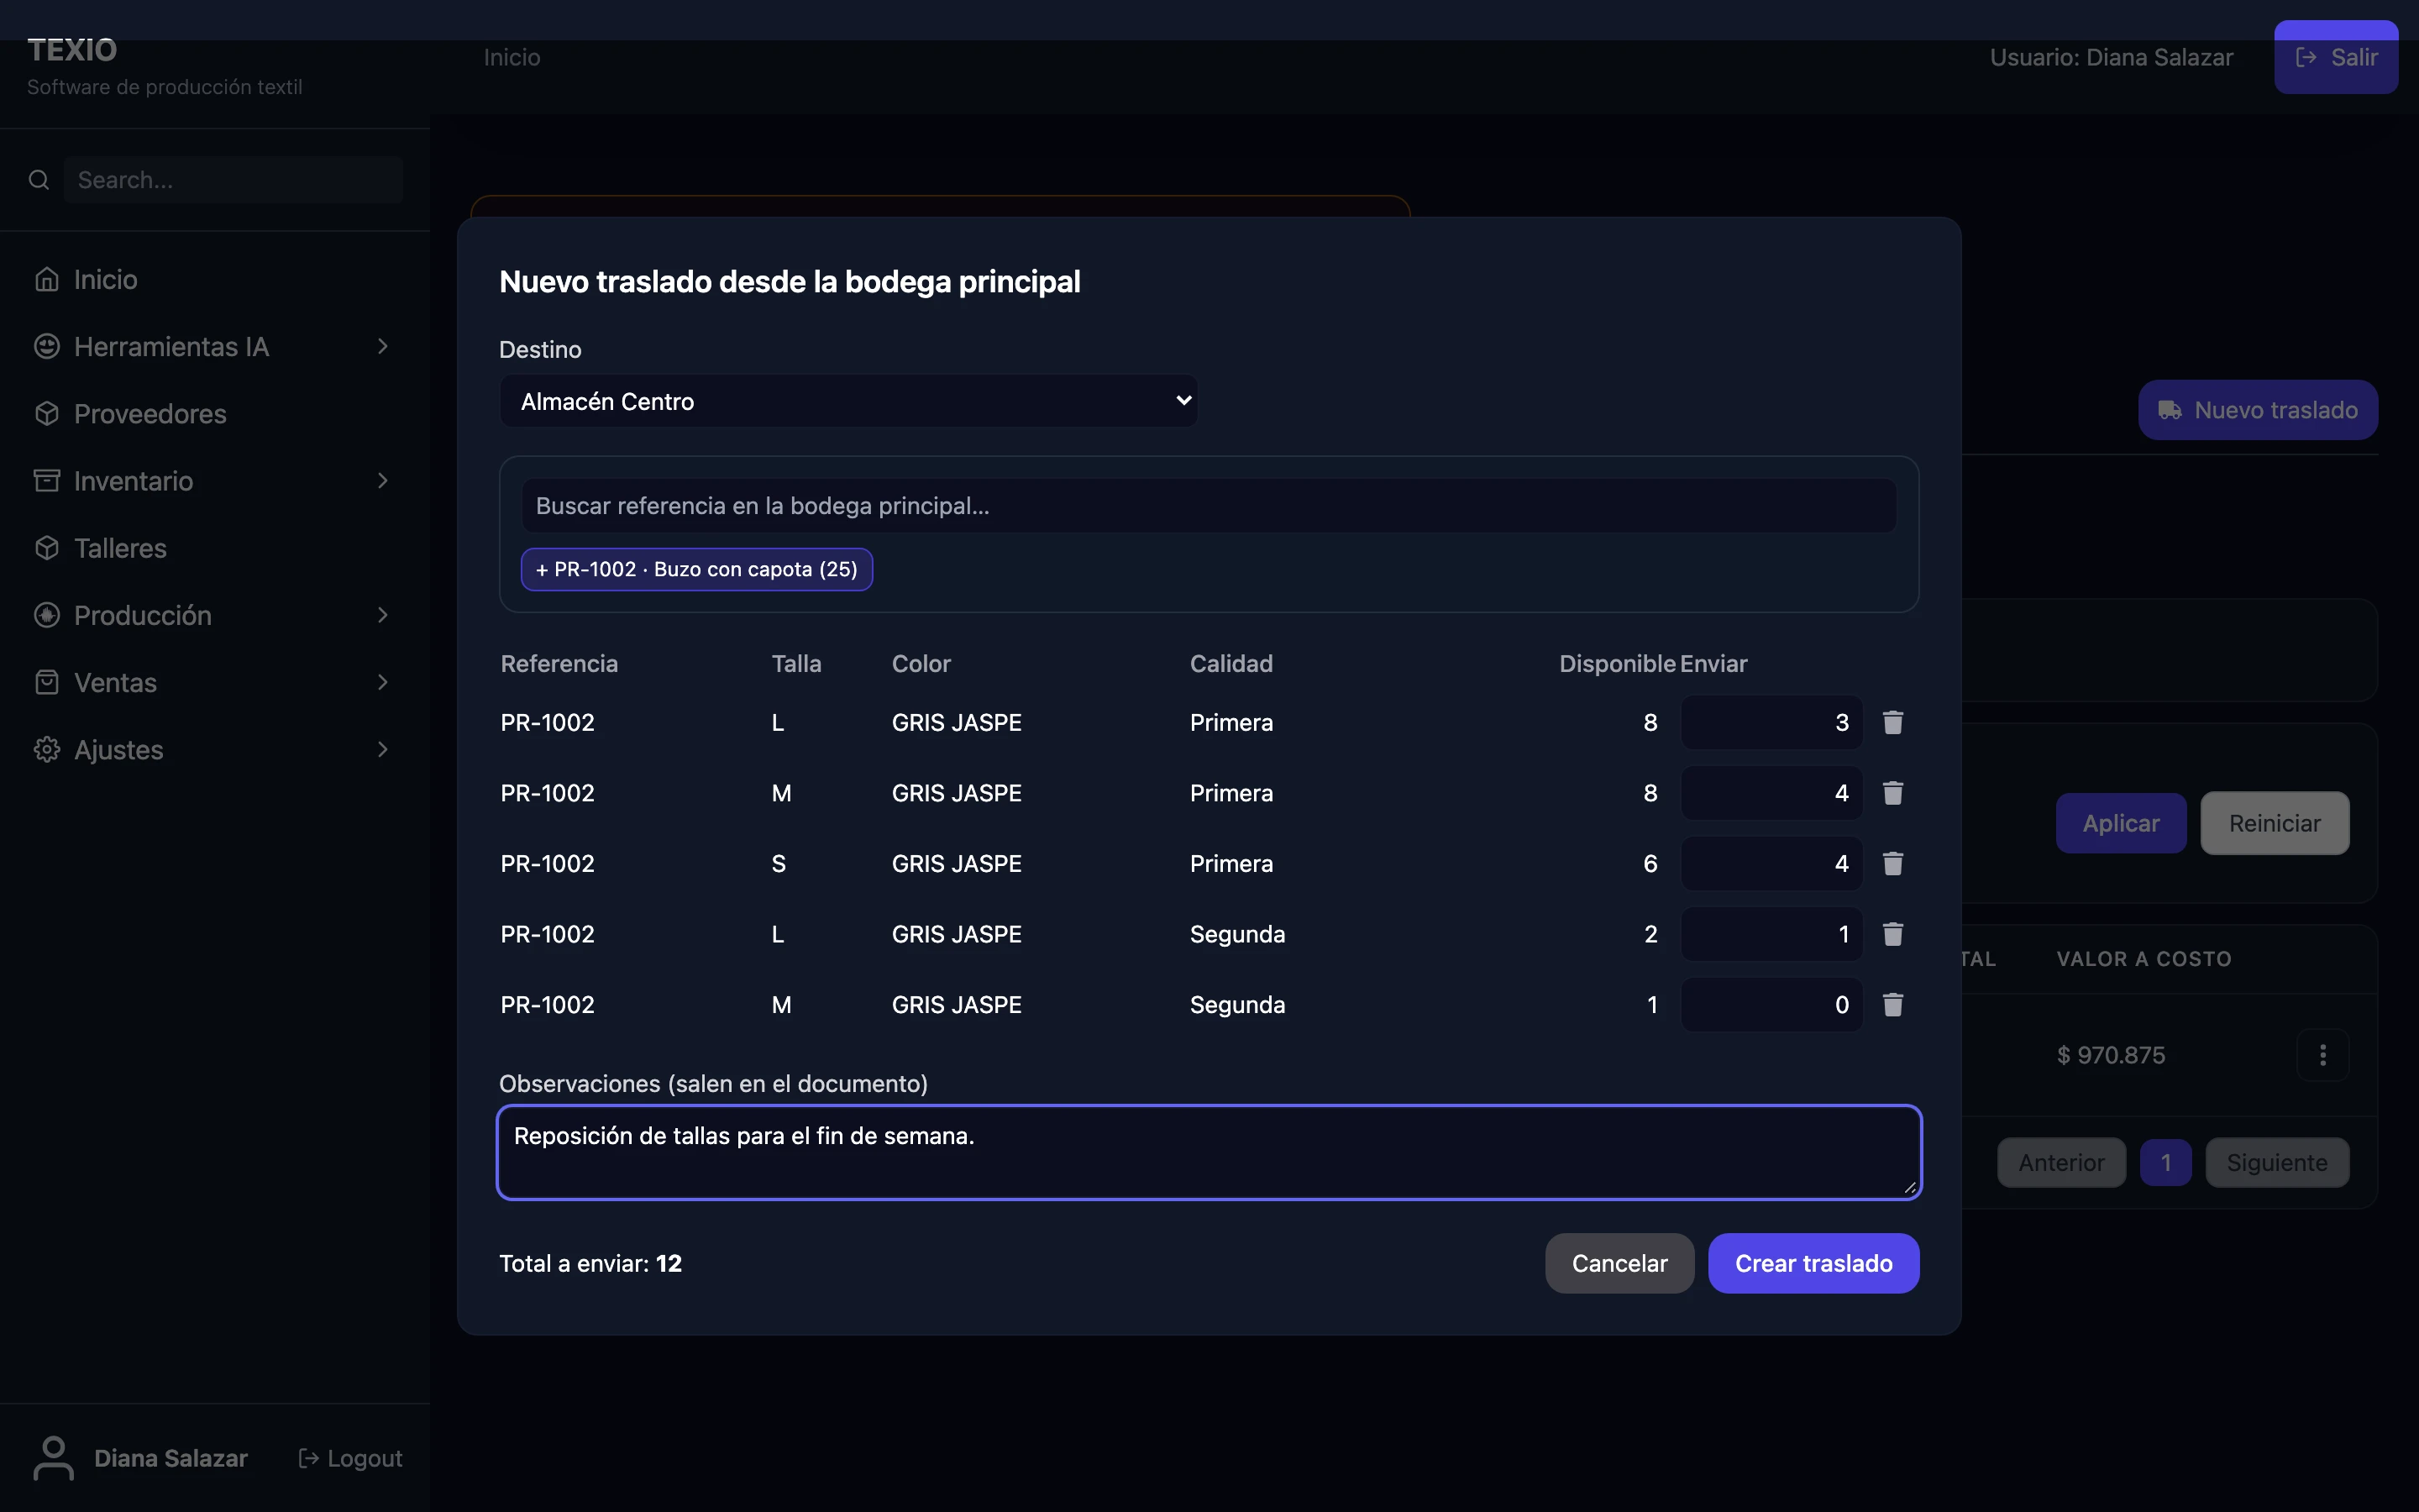The height and width of the screenshot is (1512, 2419).
Task: Click the Ventas shopping bag icon
Action: coord(47,682)
